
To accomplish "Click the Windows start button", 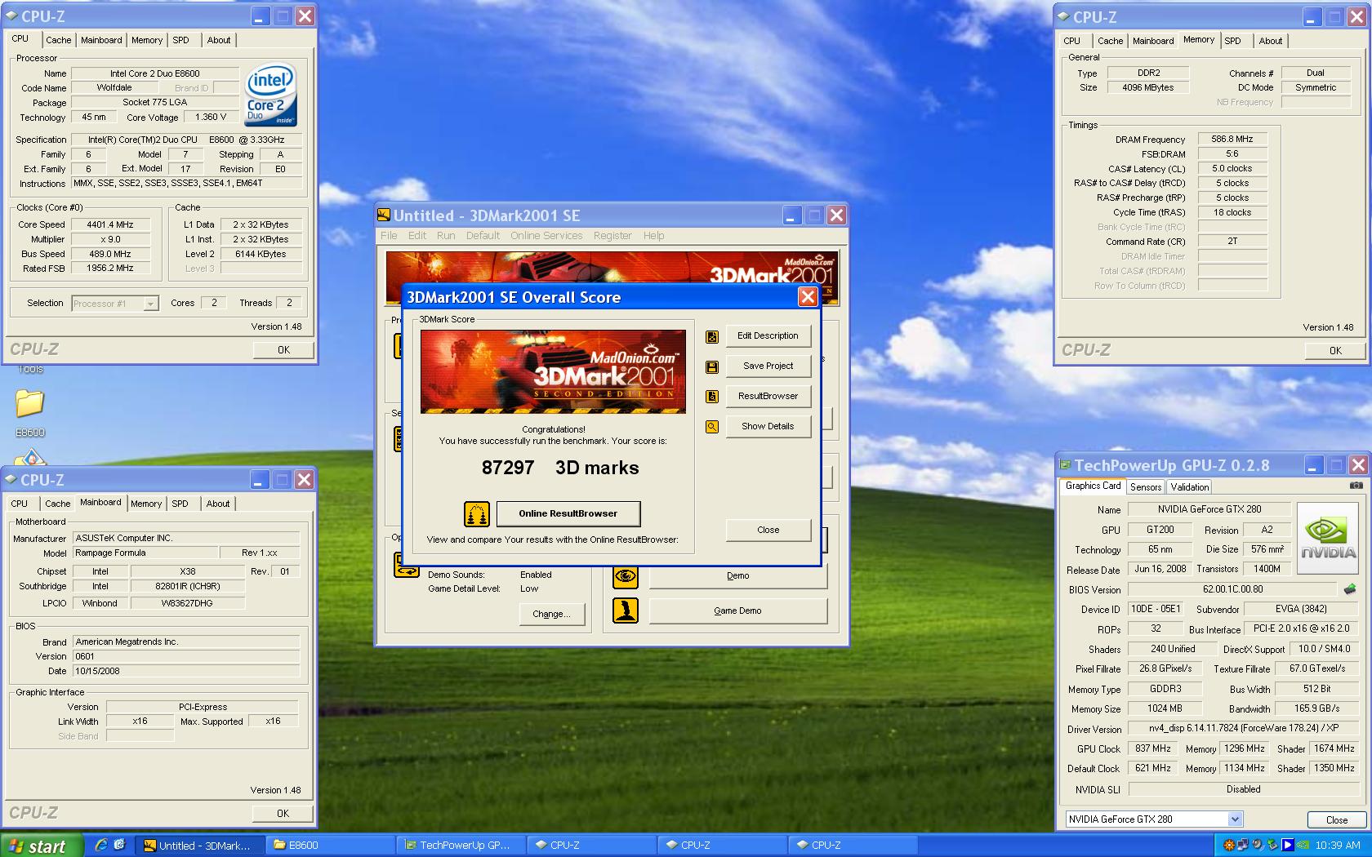I will tap(42, 846).
